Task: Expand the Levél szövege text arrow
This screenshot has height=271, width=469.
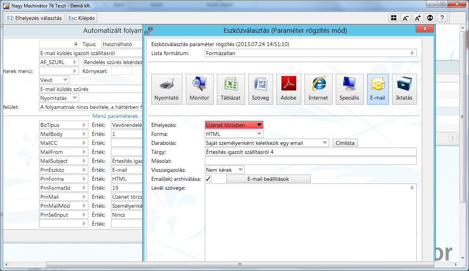Action: (x=412, y=188)
